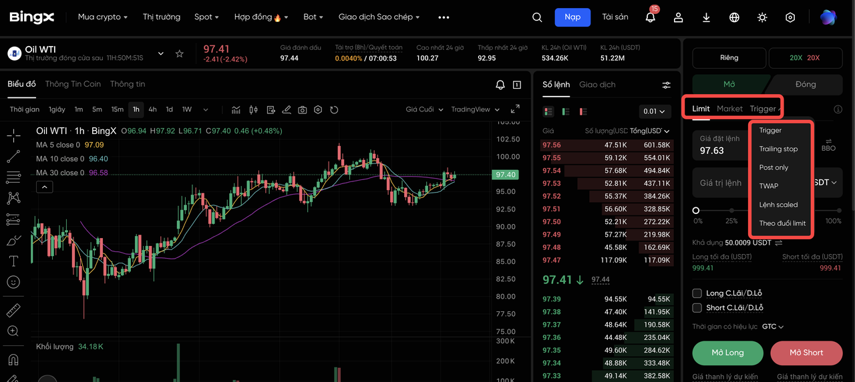Image resolution: width=855 pixels, height=382 pixels.
Task: Click the language globe icon
Action: [x=734, y=17]
